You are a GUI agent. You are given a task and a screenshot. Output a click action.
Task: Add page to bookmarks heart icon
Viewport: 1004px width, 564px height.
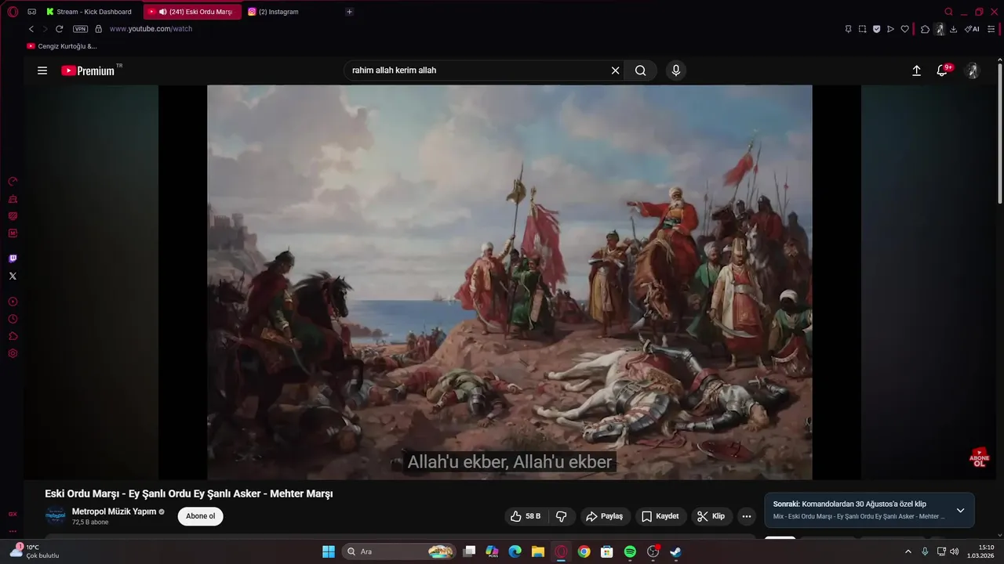(904, 29)
